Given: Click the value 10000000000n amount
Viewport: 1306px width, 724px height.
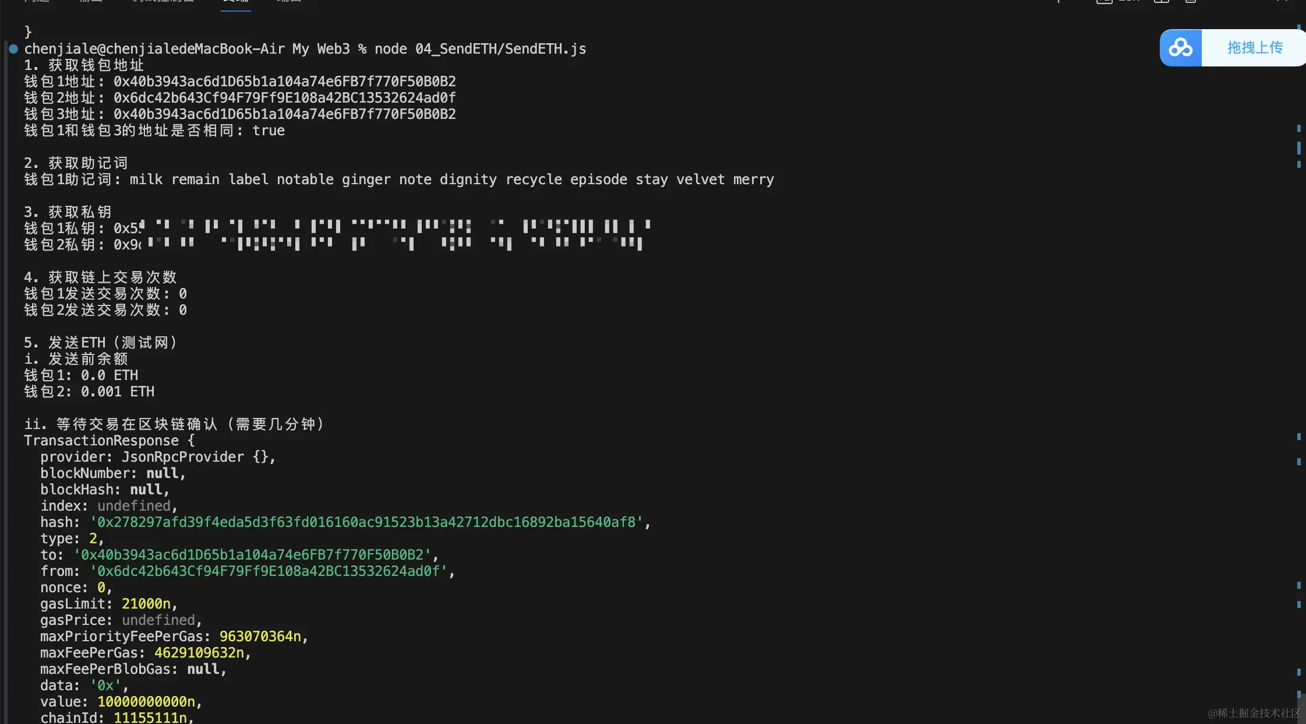Looking at the screenshot, I should click(146, 702).
